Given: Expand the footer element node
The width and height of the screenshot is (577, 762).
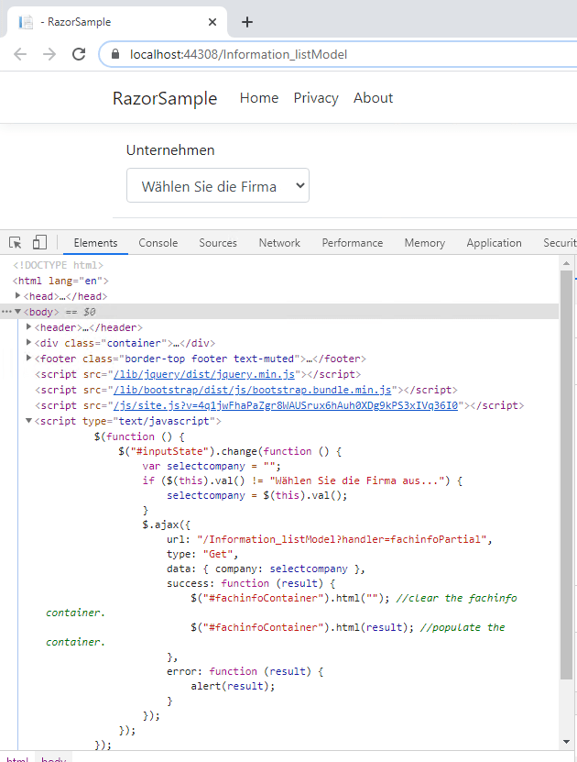Looking at the screenshot, I should click(28, 359).
